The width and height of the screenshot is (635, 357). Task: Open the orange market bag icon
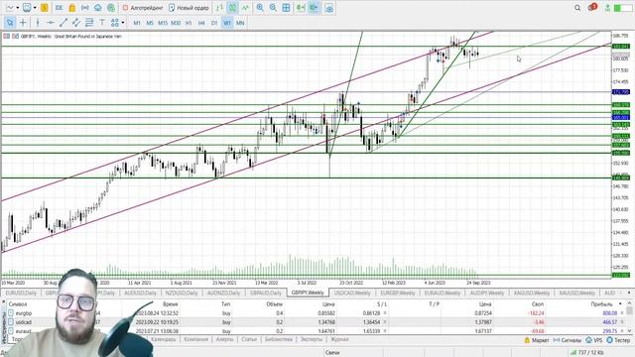(x=72, y=8)
